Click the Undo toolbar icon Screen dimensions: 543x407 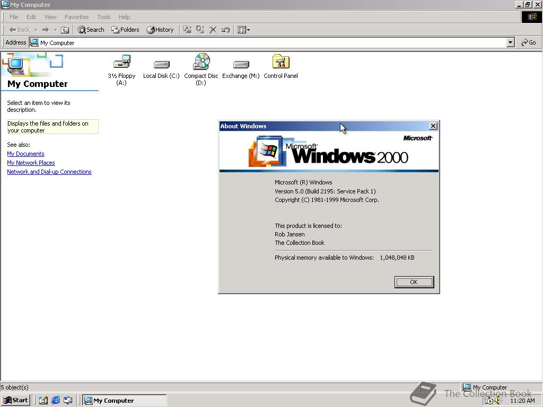click(225, 30)
